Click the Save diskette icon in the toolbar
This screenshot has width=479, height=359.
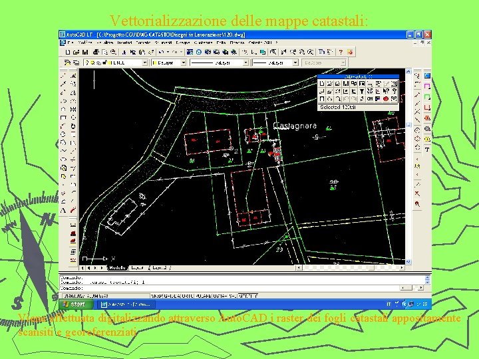[85, 53]
